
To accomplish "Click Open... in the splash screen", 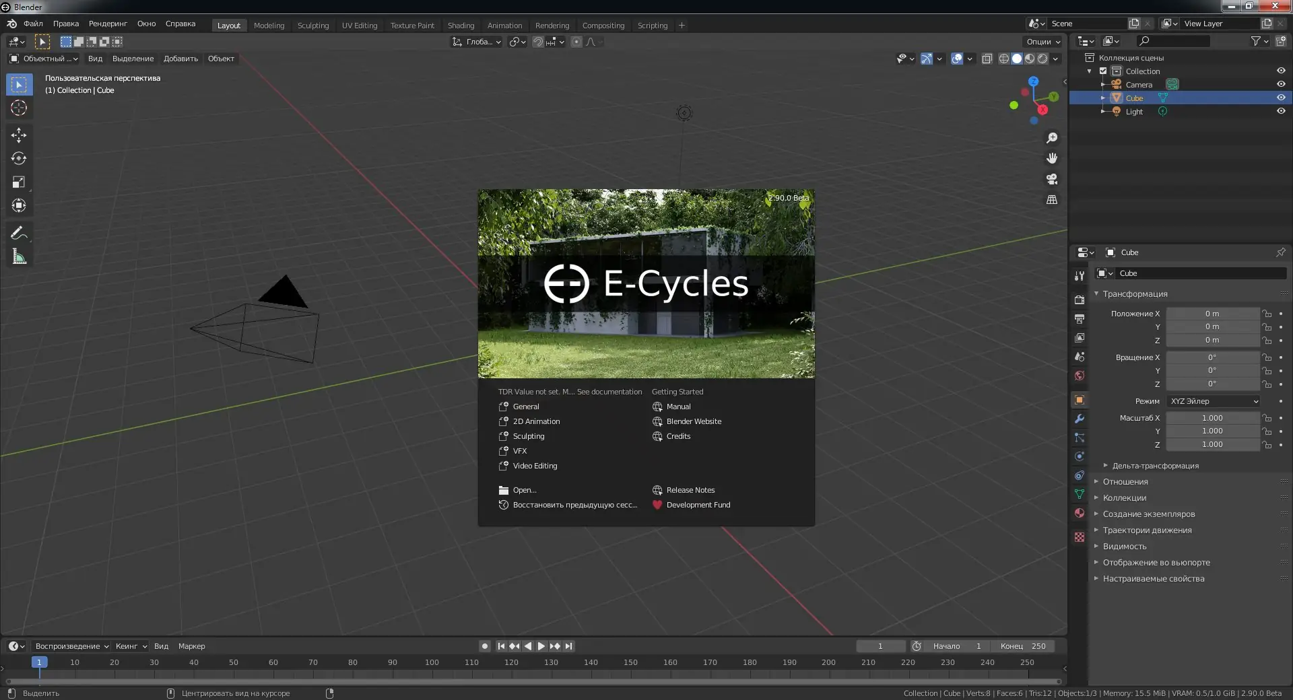I will [525, 490].
